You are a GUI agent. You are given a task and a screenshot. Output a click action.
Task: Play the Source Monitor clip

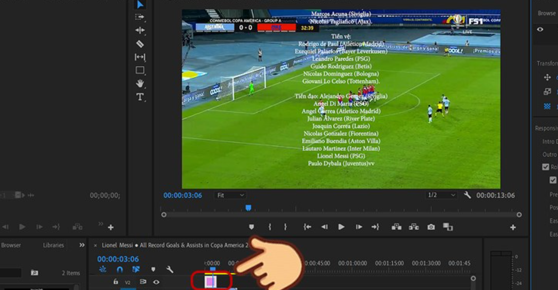pyautogui.click(x=22, y=227)
